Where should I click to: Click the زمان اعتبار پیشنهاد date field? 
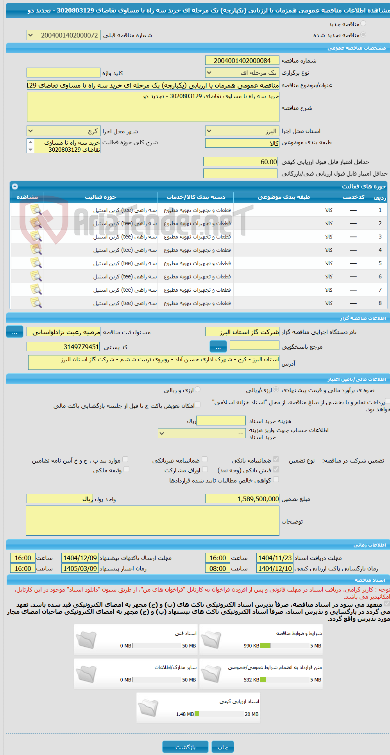(x=80, y=568)
